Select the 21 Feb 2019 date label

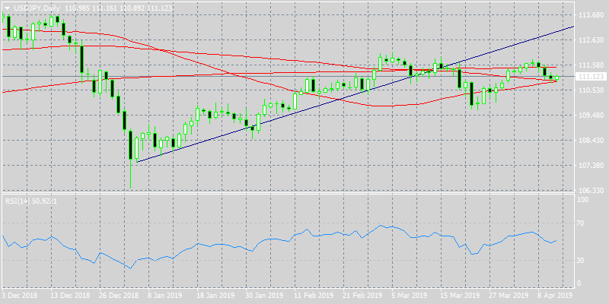pos(361,294)
